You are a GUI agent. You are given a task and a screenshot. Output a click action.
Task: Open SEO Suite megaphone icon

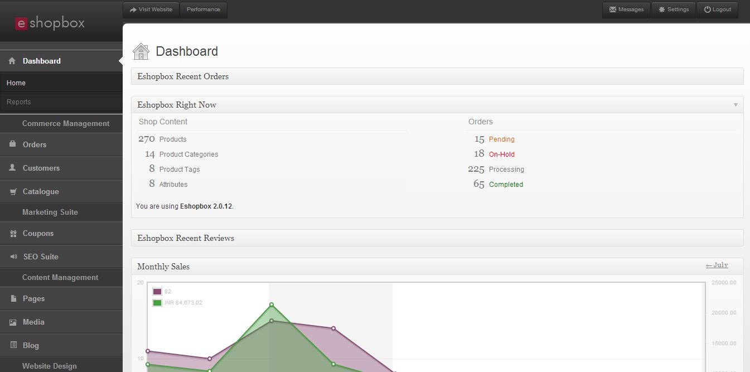click(13, 257)
